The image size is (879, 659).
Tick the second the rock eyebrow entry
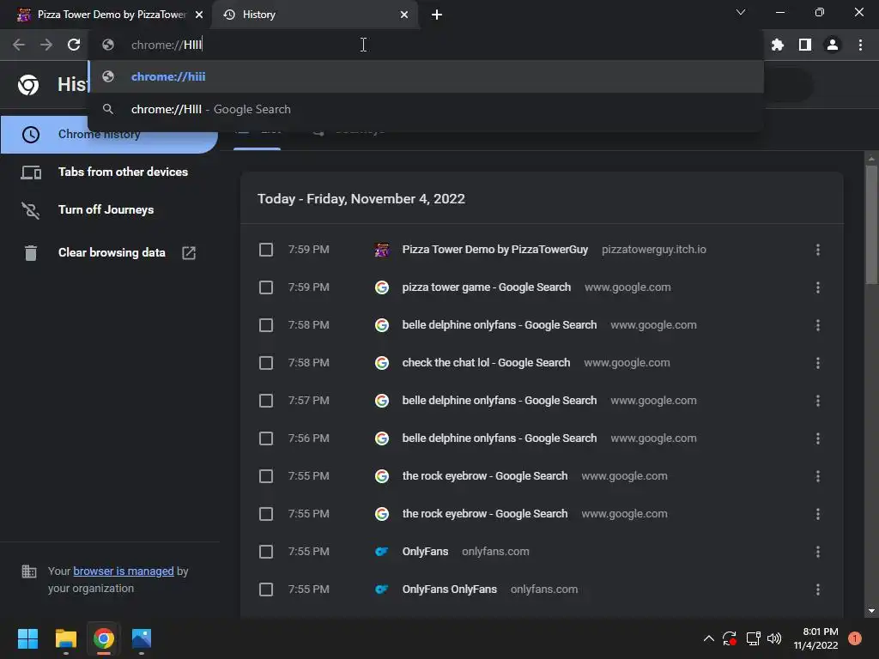coord(266,514)
